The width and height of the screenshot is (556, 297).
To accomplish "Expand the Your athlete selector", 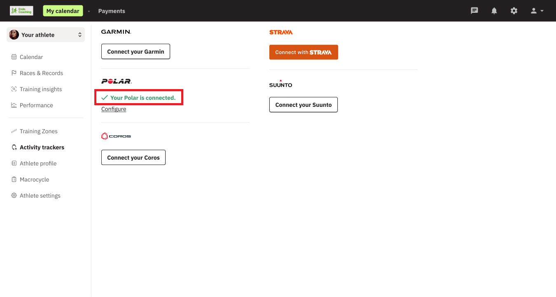I will tap(46, 35).
